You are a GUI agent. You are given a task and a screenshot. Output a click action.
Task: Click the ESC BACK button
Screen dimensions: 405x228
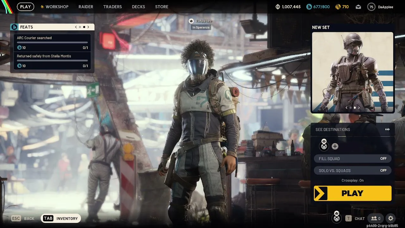(23, 218)
